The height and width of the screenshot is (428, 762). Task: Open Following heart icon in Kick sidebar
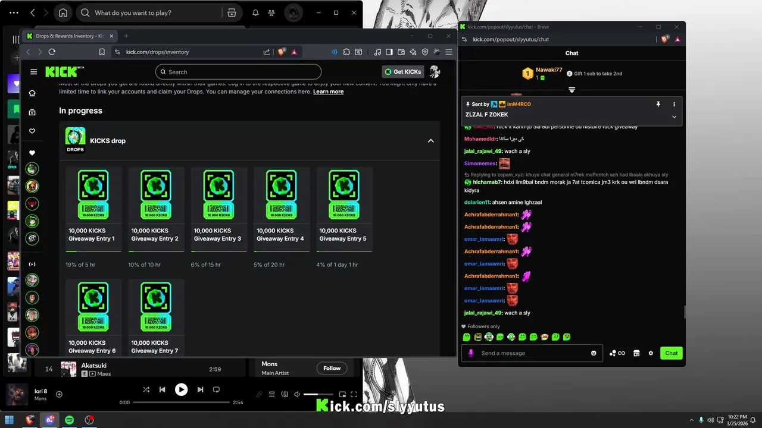point(32,131)
